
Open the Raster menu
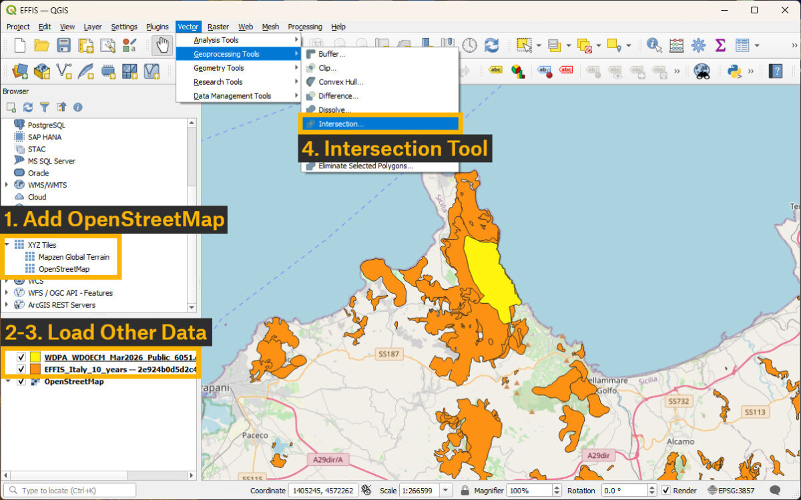pyautogui.click(x=218, y=27)
